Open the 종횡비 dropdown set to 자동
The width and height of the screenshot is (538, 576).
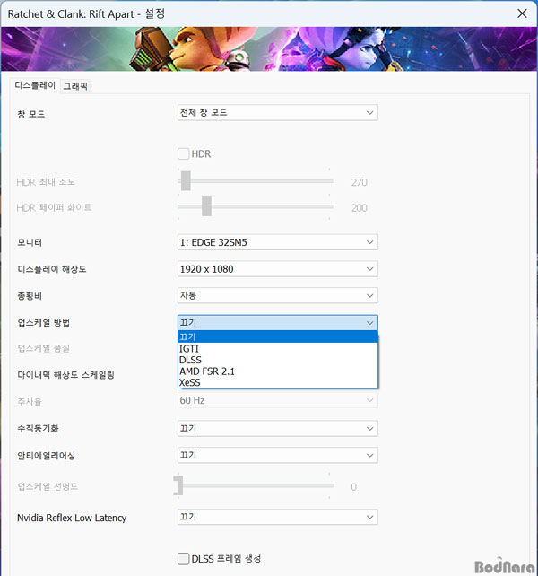click(278, 296)
